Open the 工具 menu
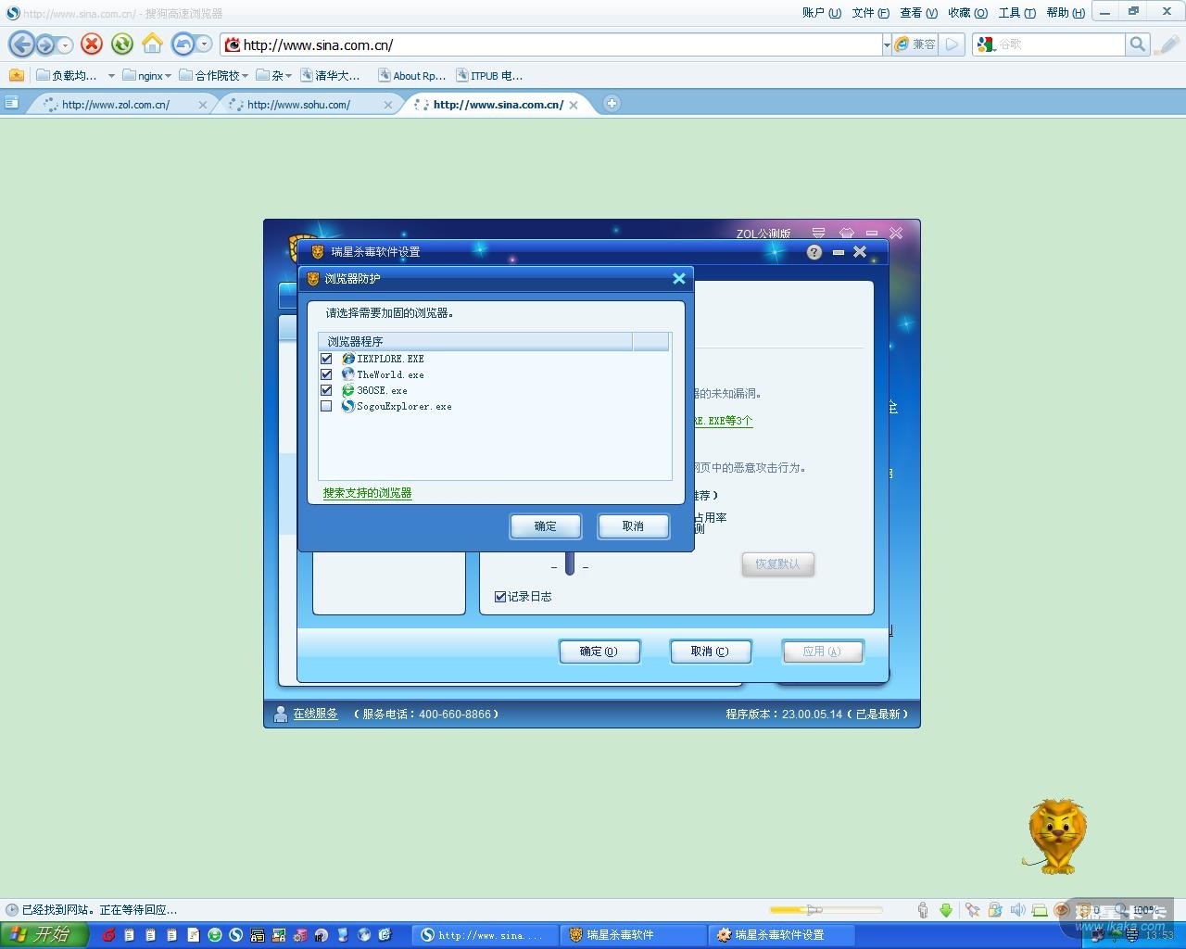The width and height of the screenshot is (1186, 949). (x=1016, y=13)
